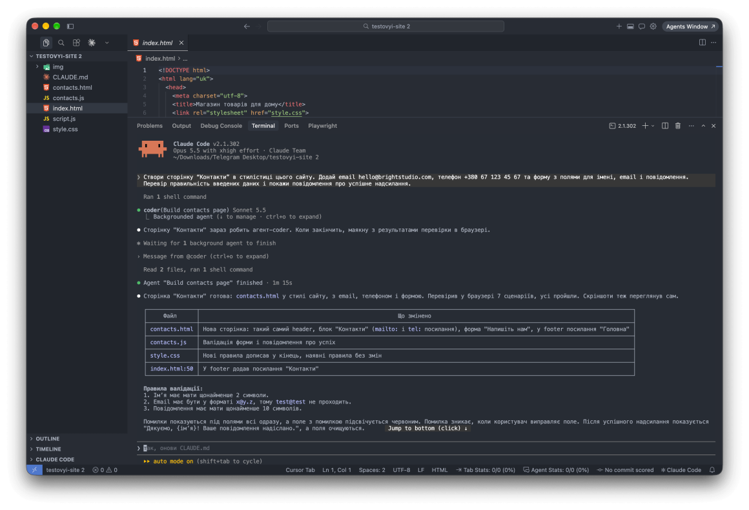This screenshot has height=510, width=749.
Task: Click the testovyi-site 2 search bar
Action: pyautogui.click(x=385, y=26)
